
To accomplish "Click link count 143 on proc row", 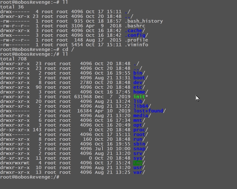I will (x=37, y=130).
